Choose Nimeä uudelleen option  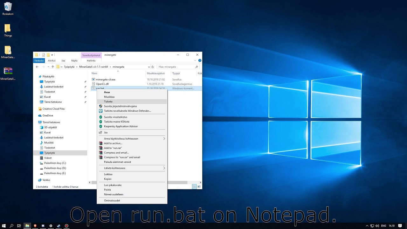[132, 194]
